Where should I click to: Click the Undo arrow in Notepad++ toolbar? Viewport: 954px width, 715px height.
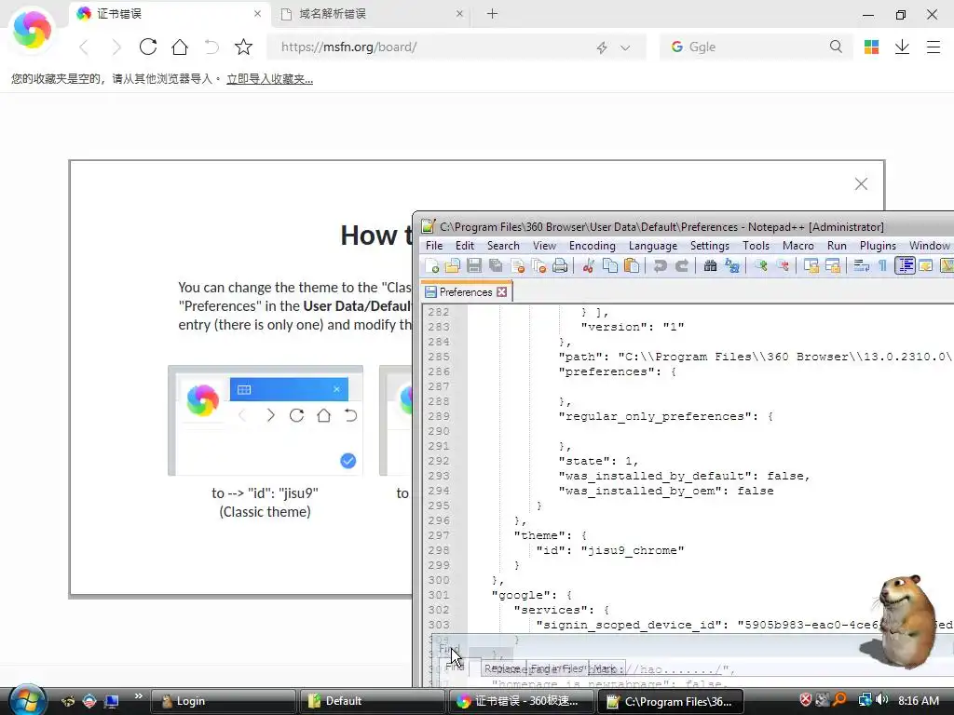661,265
